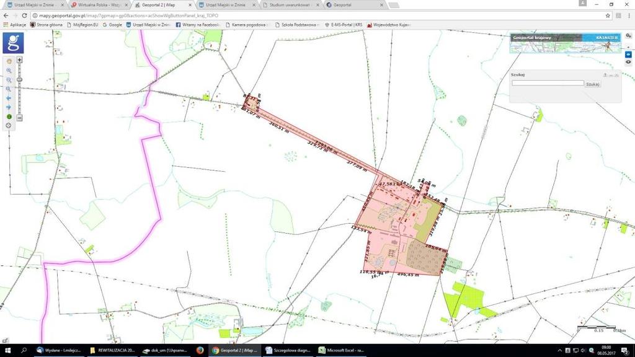Click the browser back arrow
The image size is (635, 357).
pos(6,15)
